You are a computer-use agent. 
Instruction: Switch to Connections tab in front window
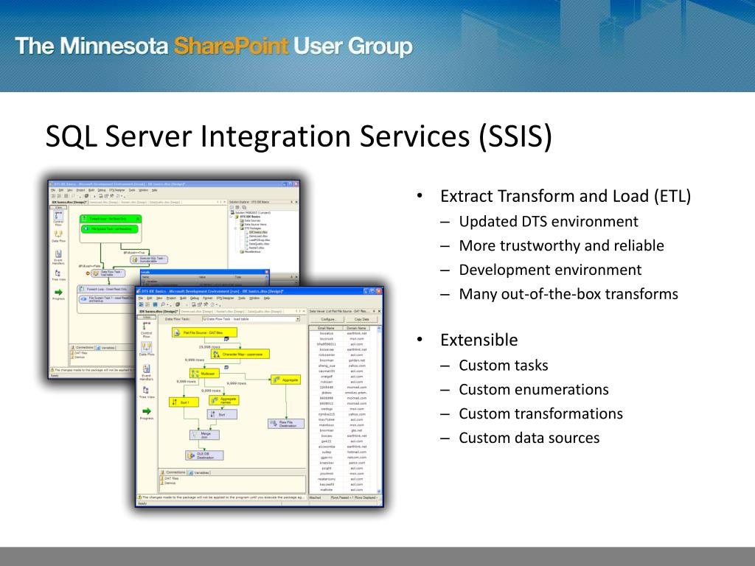pos(173,472)
